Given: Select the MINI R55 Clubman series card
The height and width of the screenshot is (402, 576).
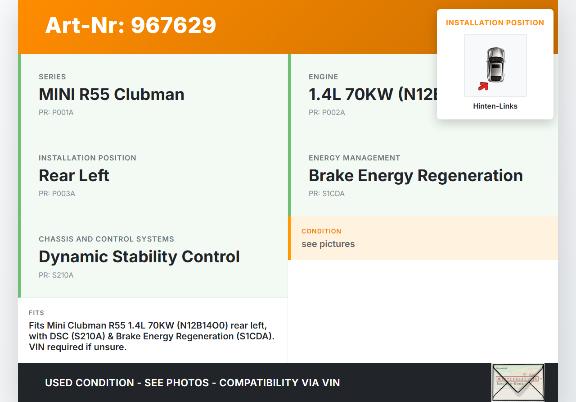Looking at the screenshot, I should tap(153, 94).
